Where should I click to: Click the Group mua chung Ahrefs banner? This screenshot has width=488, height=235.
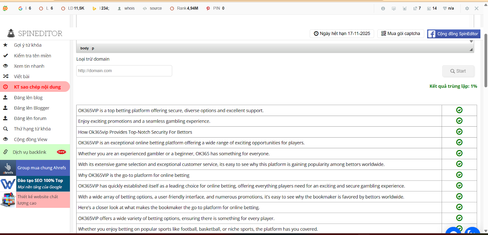(35, 168)
